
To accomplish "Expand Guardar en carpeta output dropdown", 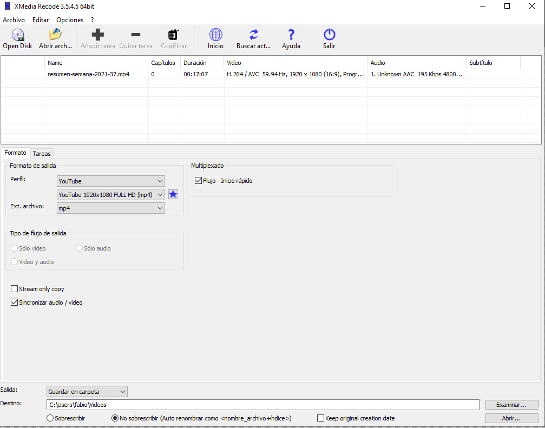I will click(87, 392).
